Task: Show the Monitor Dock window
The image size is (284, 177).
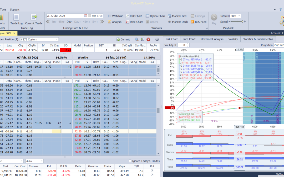Action: pyautogui.click(x=177, y=22)
